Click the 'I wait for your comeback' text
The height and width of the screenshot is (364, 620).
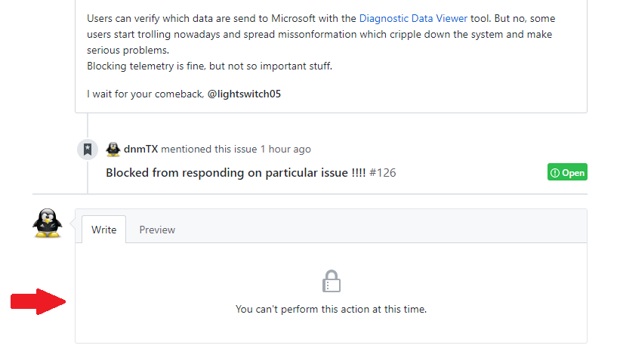(146, 94)
